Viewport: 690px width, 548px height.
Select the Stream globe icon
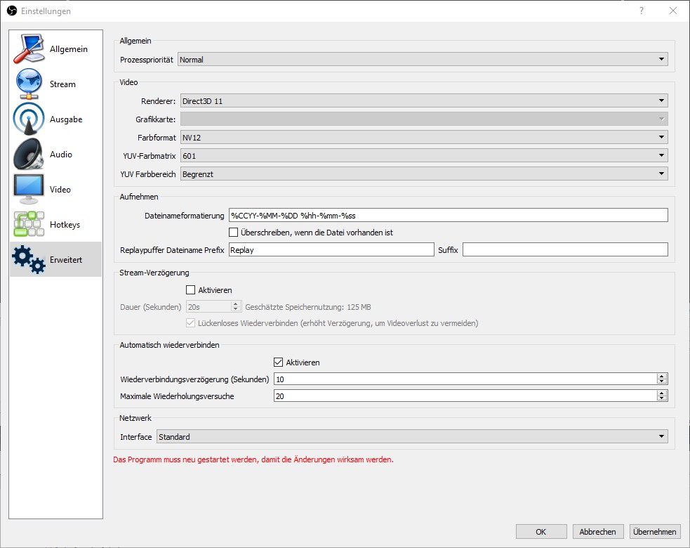(29, 84)
